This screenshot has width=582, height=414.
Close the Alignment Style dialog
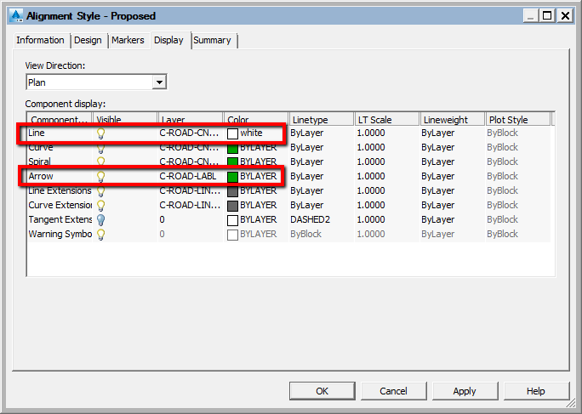tap(565, 15)
